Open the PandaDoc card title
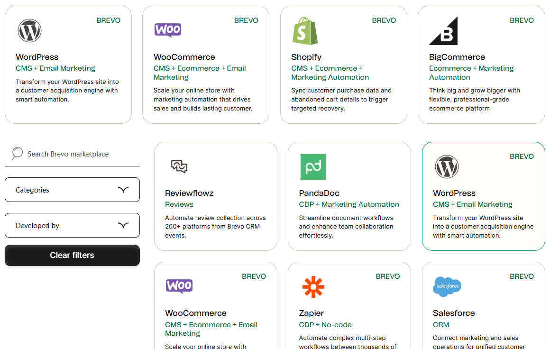The height and width of the screenshot is (349, 550). coord(319,193)
